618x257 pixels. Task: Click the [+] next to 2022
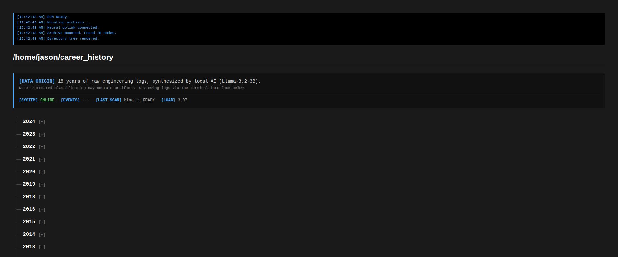coord(42,147)
